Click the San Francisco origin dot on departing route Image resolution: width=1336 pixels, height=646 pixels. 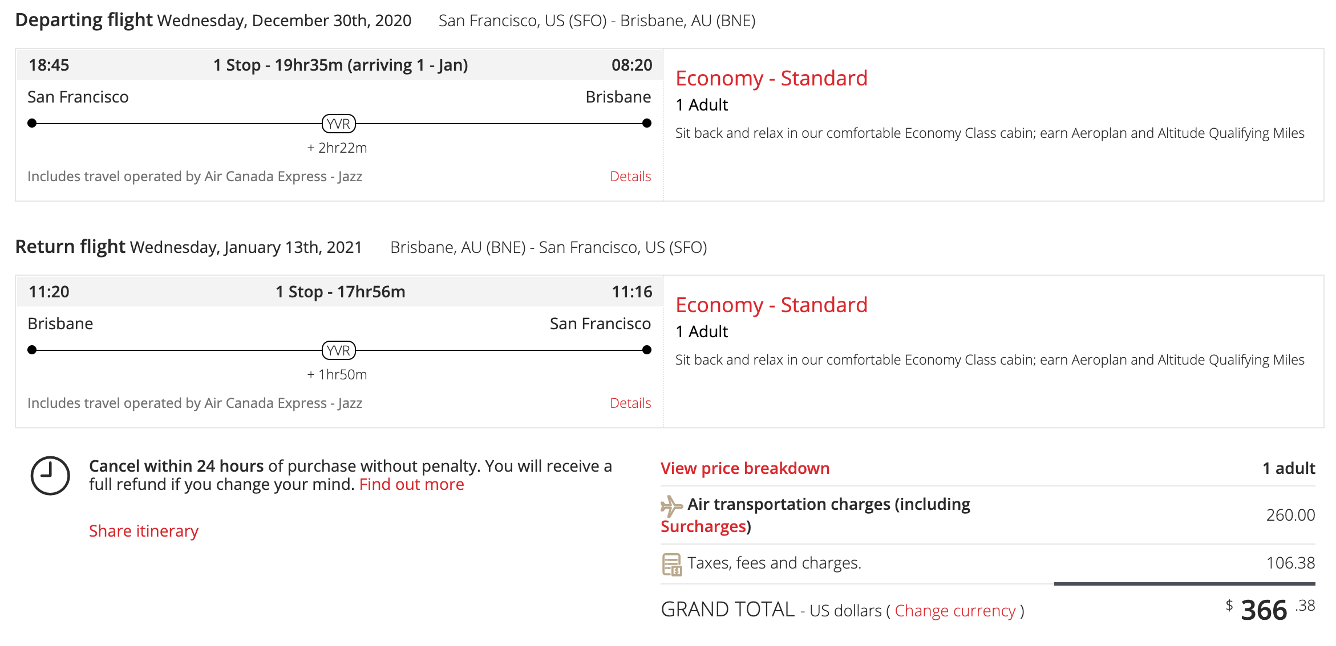[32, 123]
